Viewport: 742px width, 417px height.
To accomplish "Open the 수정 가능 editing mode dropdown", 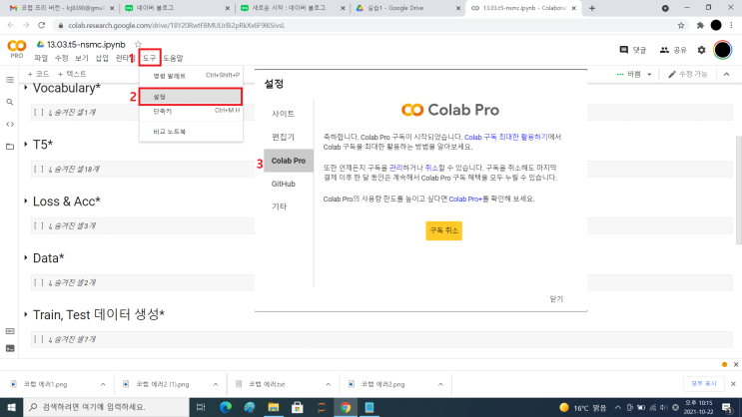I will pyautogui.click(x=688, y=74).
